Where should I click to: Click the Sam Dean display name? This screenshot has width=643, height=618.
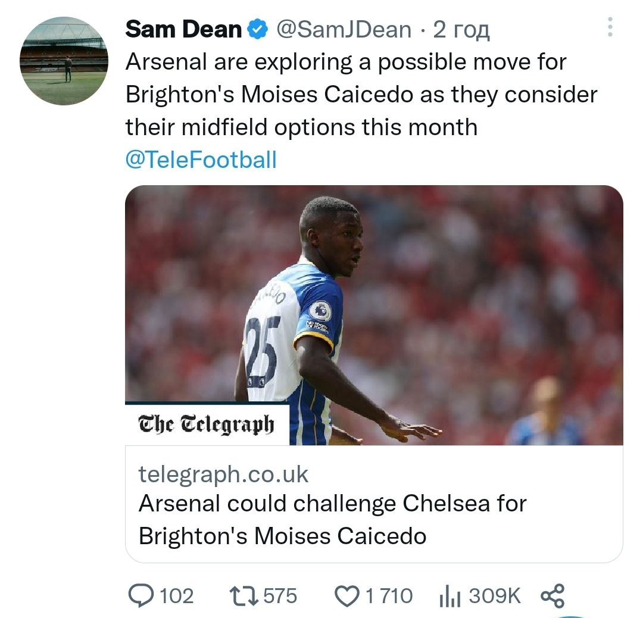183,29
